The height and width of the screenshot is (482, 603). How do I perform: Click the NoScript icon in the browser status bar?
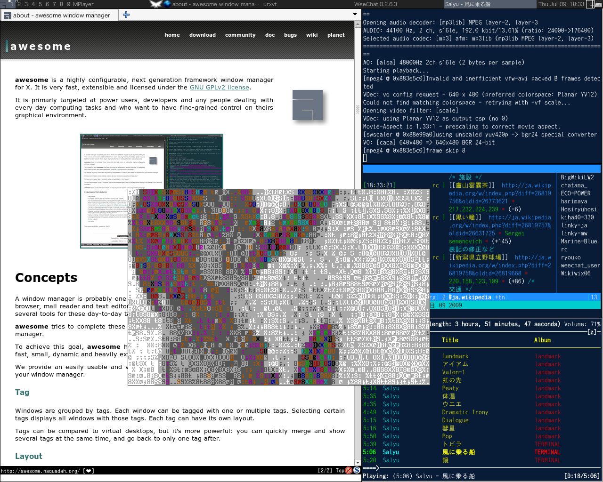pyautogui.click(x=349, y=470)
